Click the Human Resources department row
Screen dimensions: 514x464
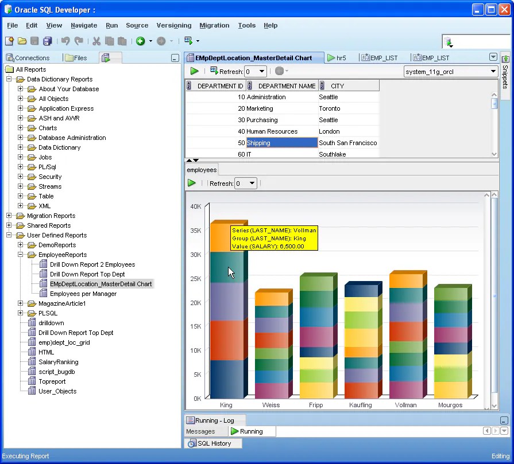(282, 131)
